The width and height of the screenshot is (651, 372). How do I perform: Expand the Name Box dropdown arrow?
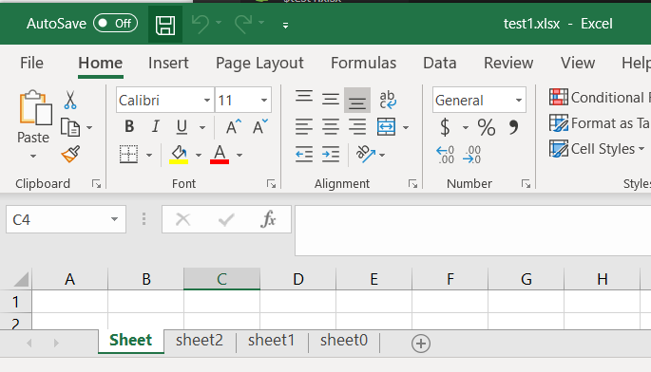click(x=114, y=219)
